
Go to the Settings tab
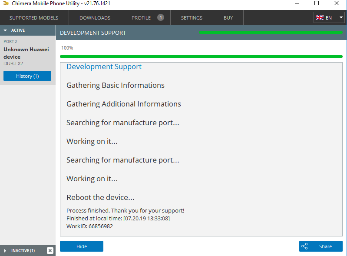(x=192, y=18)
